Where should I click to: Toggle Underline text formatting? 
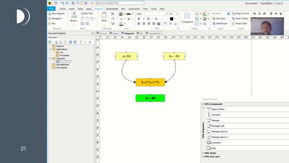point(148,19)
